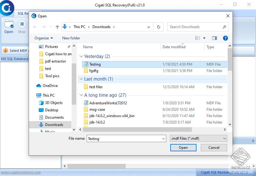256x176 pixels.
Task: Click file list scroll-down arrow
Action: (230, 124)
